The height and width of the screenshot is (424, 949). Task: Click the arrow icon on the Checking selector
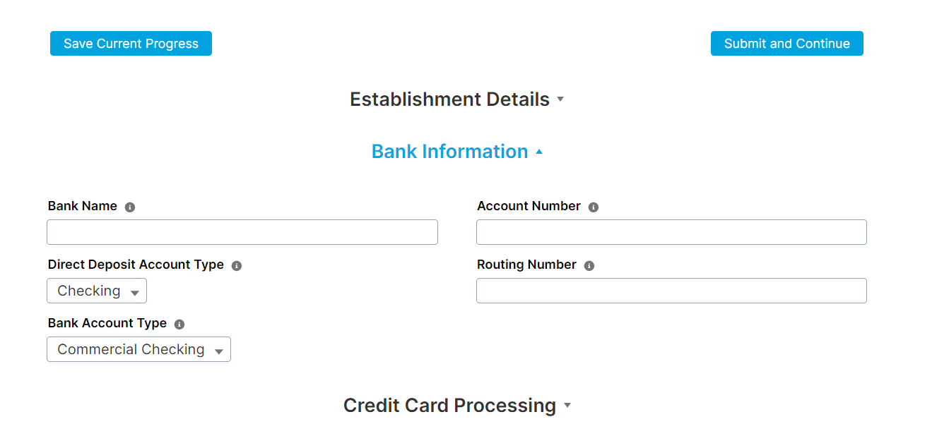click(135, 291)
